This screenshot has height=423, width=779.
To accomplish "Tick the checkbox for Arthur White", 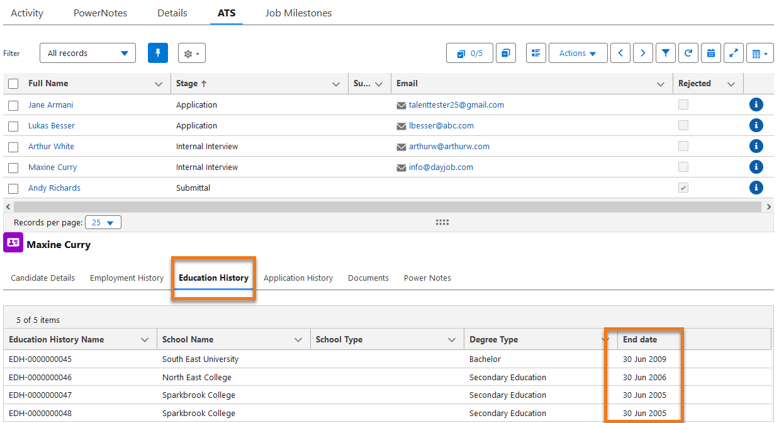I will pyautogui.click(x=13, y=147).
